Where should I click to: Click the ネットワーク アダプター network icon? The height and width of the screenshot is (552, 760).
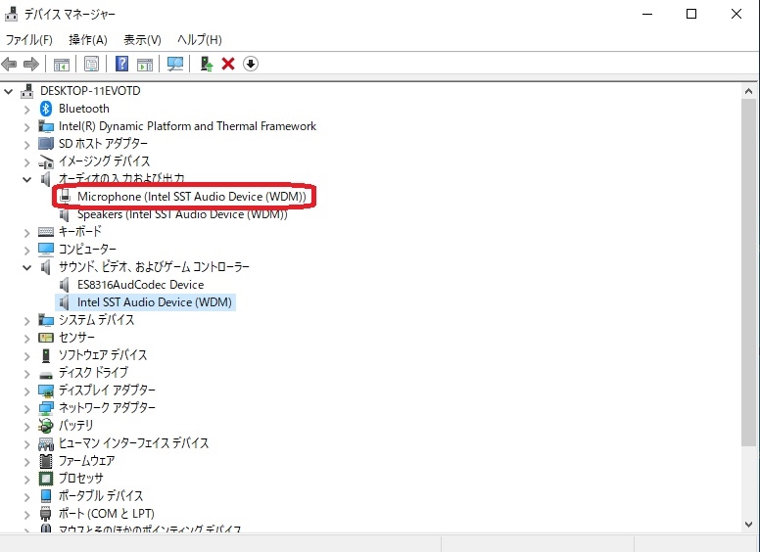pyautogui.click(x=46, y=408)
